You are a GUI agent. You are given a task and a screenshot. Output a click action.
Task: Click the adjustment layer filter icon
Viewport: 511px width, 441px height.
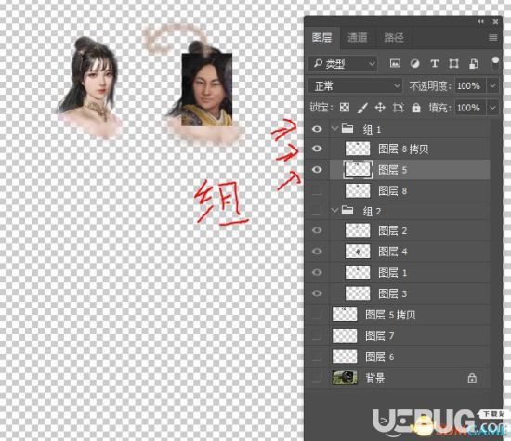click(x=414, y=63)
